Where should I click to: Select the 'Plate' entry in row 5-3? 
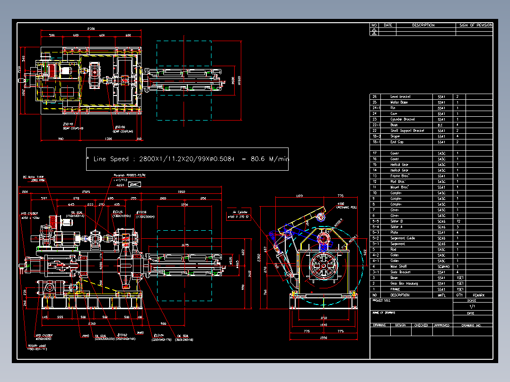(394, 233)
